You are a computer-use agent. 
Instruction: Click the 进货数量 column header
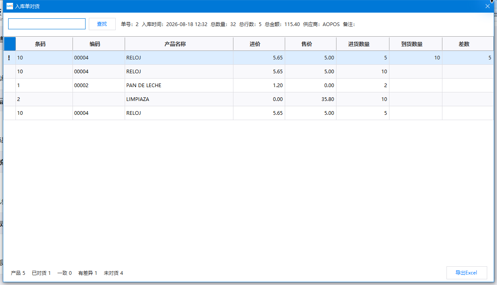coord(363,44)
